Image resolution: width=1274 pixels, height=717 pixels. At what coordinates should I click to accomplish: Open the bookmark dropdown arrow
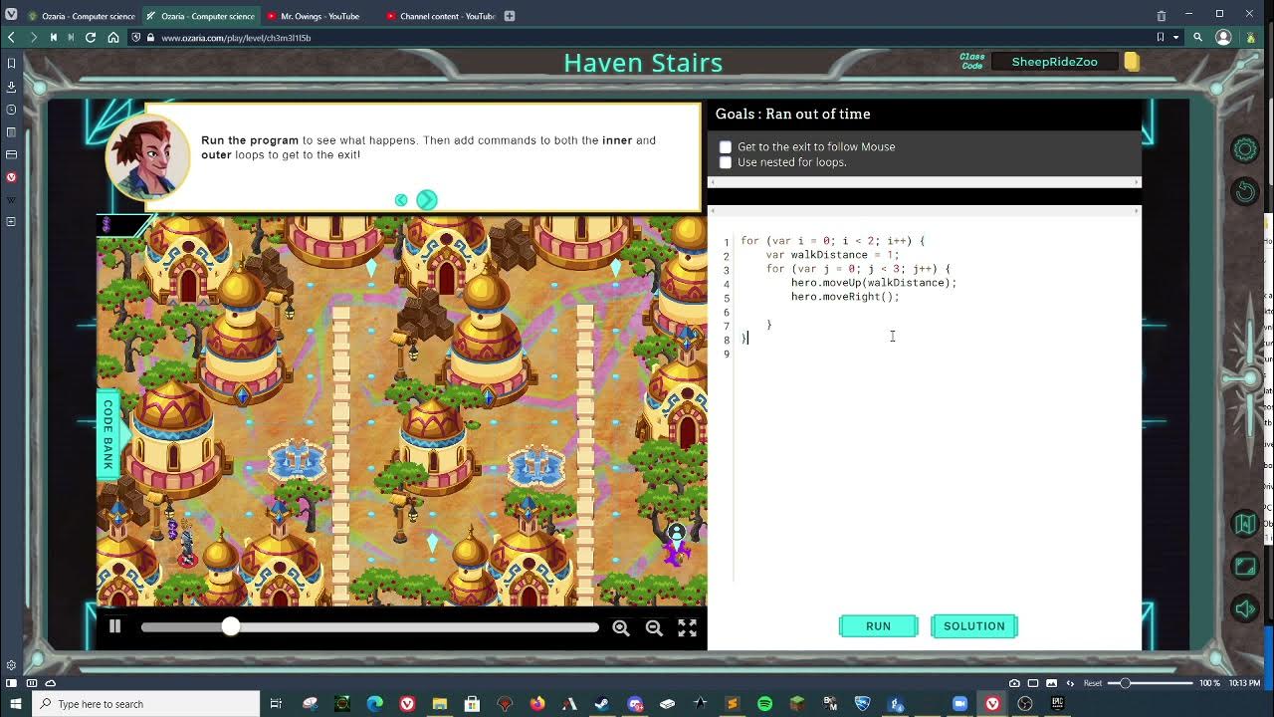pyautogui.click(x=1175, y=37)
